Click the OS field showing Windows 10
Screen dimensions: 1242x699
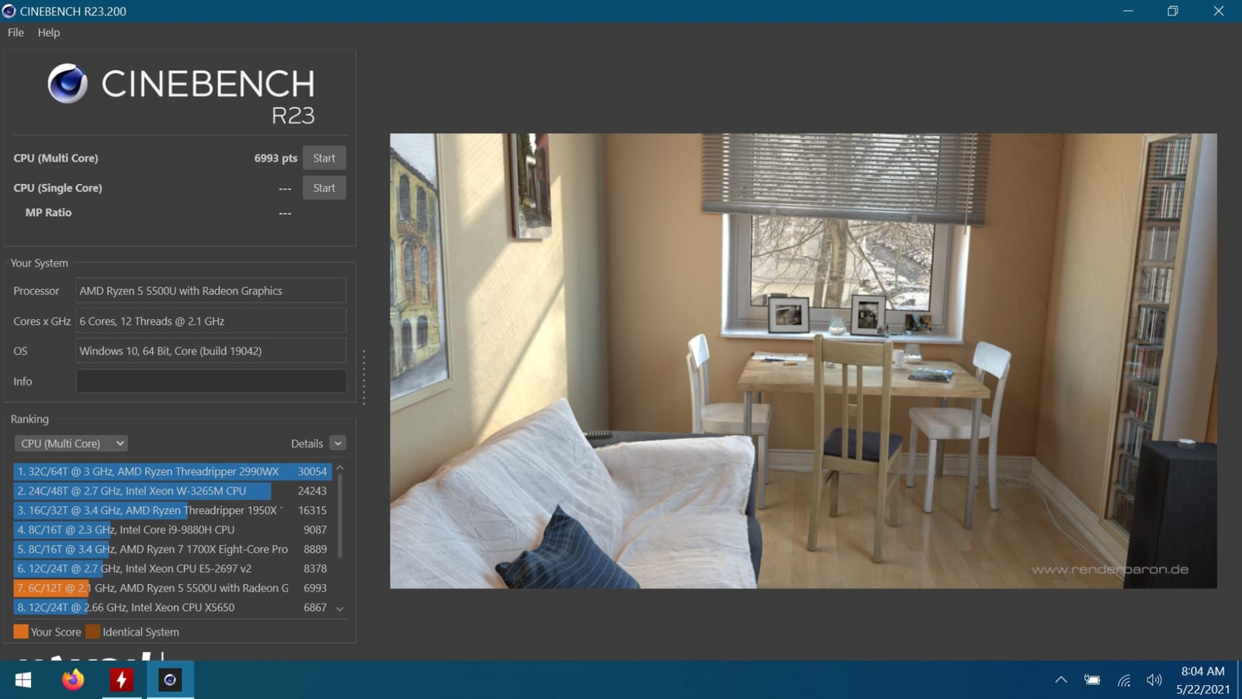tap(211, 351)
